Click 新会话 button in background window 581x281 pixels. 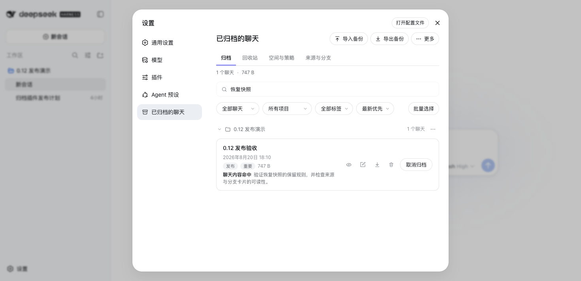point(55,37)
